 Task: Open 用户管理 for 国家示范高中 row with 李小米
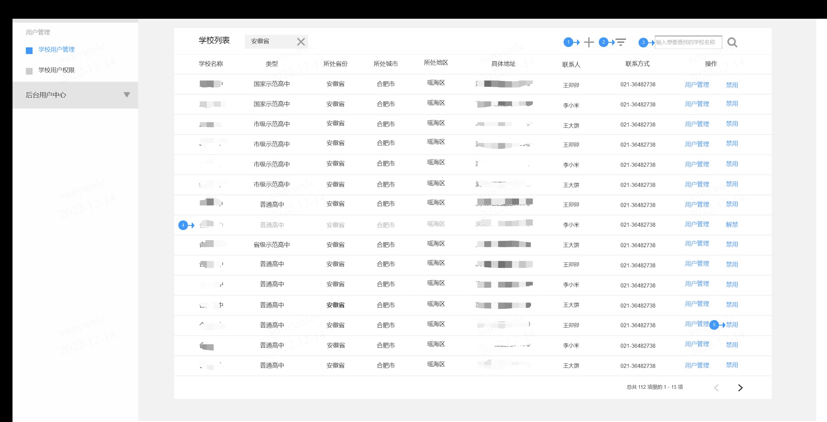697,104
